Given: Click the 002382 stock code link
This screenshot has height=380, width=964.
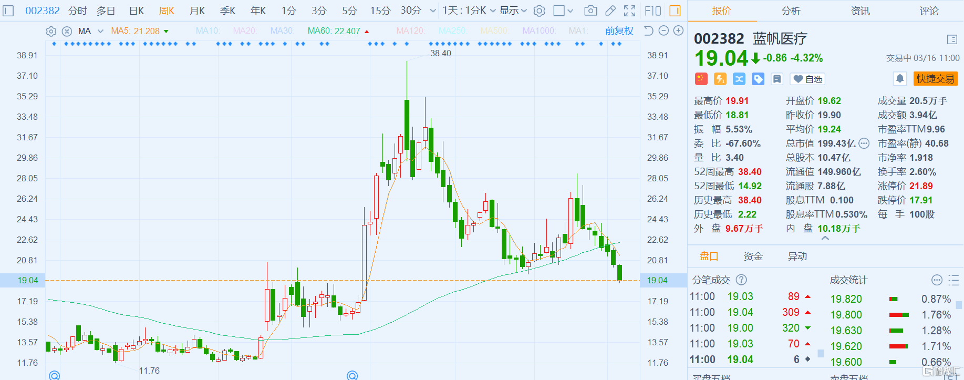Looking at the screenshot, I should click(43, 11).
